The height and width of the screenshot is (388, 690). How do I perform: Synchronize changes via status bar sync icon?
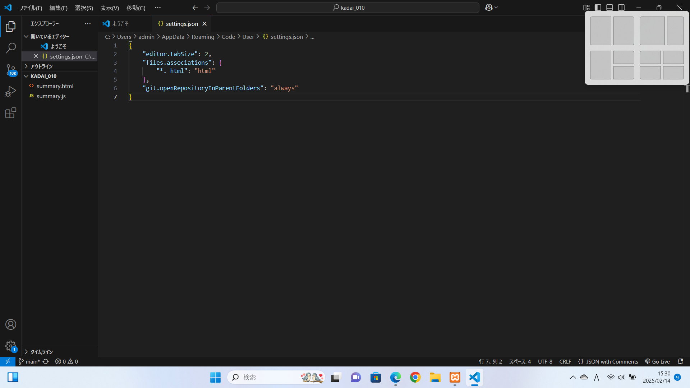coord(46,361)
